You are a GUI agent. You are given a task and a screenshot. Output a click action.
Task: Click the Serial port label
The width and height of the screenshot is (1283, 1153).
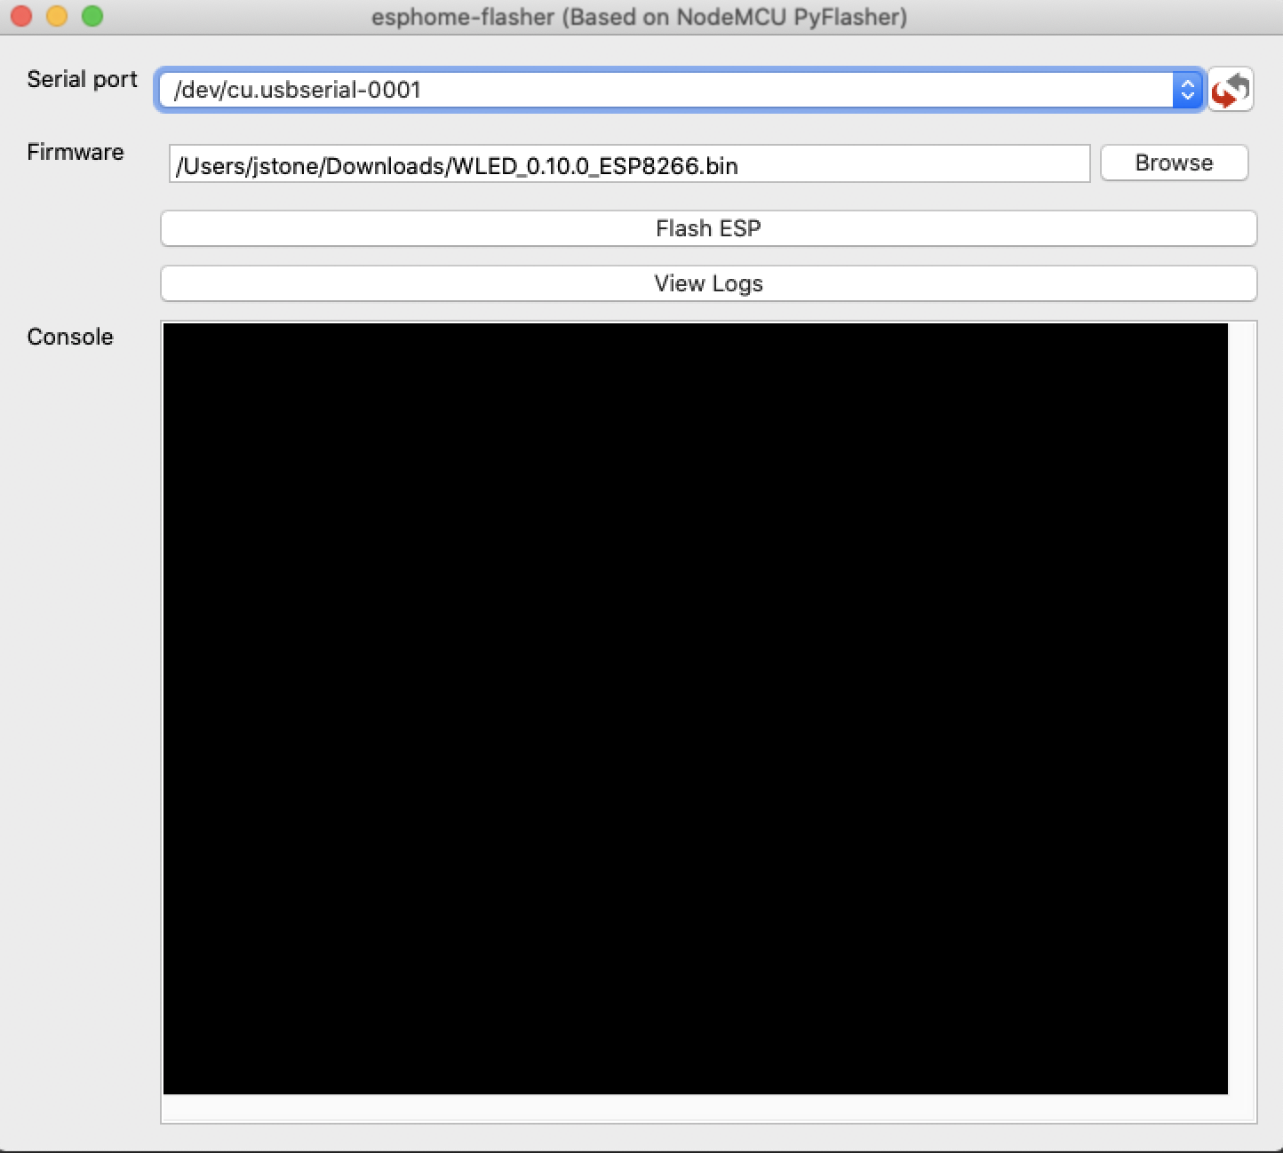click(x=83, y=79)
